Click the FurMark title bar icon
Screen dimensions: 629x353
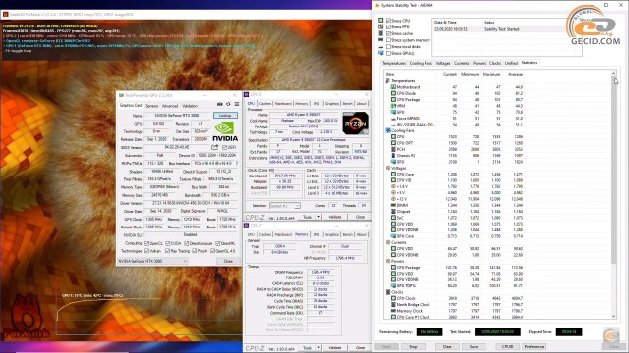[x=6, y=14]
